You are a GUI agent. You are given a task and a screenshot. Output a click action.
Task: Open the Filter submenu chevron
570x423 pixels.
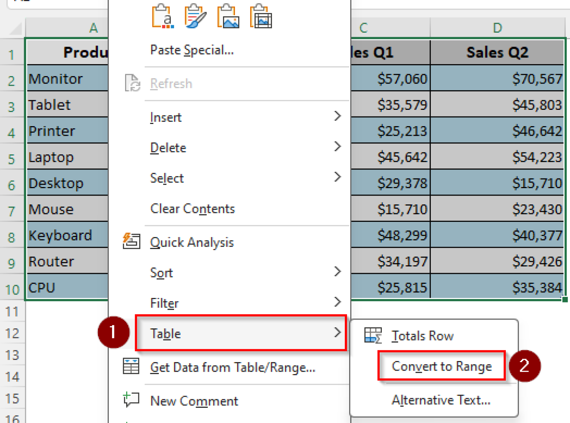click(338, 302)
